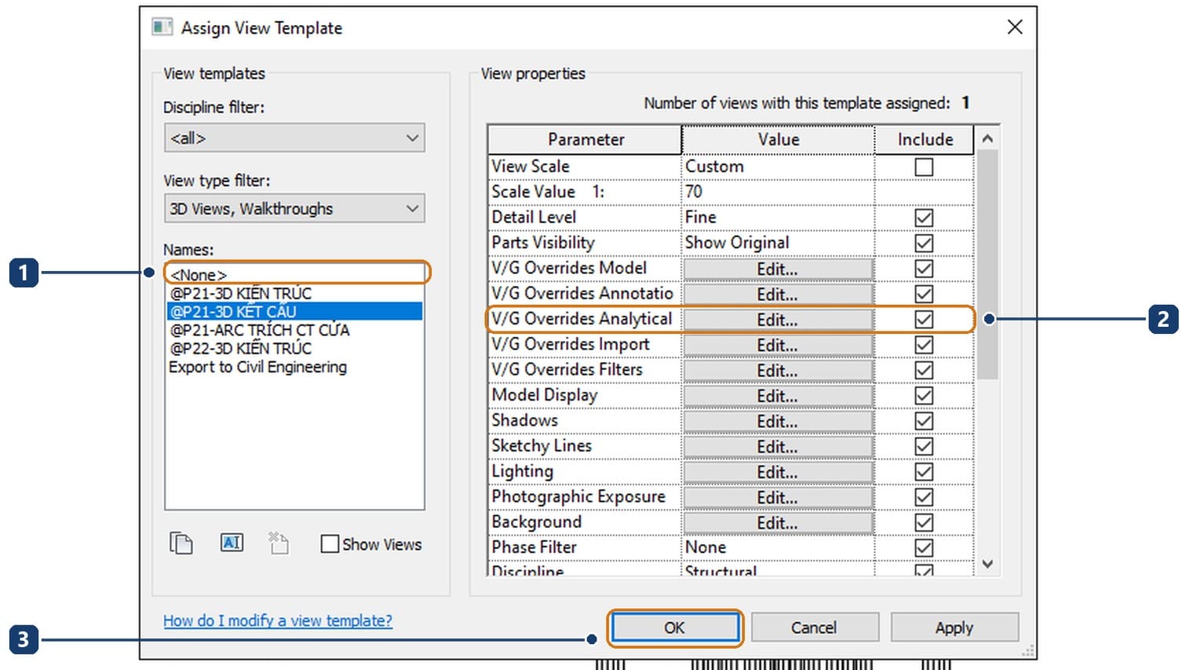Click Edit for Sketchy Lines
Viewport: 1193px width, 670px height.
click(778, 447)
